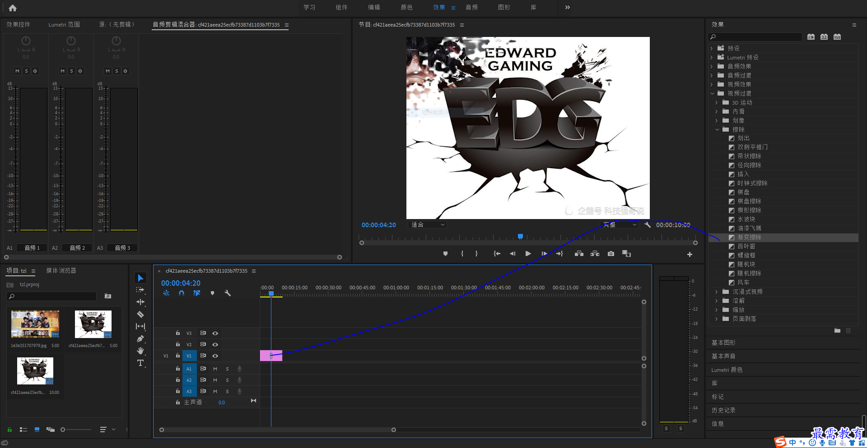Select the Type tool
The image size is (867, 448).
tap(140, 363)
